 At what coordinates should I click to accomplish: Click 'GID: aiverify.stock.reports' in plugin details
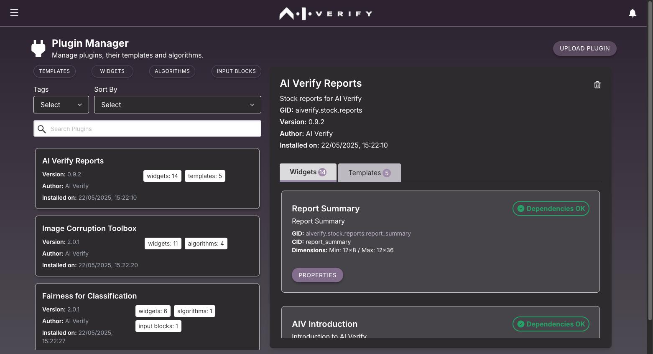pyautogui.click(x=321, y=110)
